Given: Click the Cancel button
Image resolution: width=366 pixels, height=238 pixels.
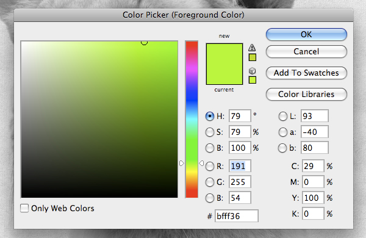Looking at the screenshot, I should tap(306, 51).
